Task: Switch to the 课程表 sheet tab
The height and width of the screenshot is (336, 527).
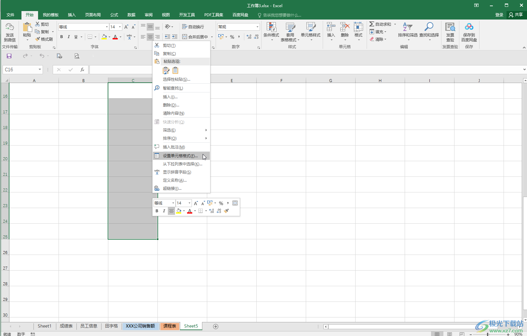Action: point(170,326)
